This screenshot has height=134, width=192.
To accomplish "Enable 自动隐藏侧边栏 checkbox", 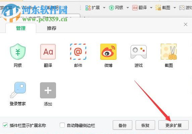I will (x=62, y=125).
